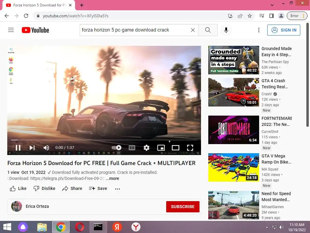Subscribe to Erica Orteza channel
The width and height of the screenshot is (310, 233).
183,207
